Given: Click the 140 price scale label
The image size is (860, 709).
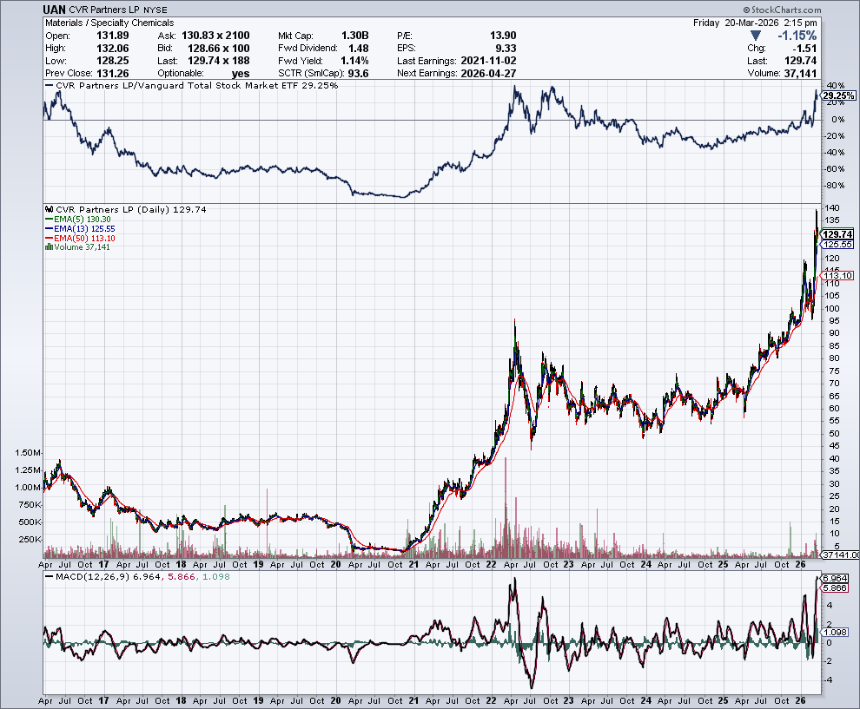Looking at the screenshot, I should 832,207.
